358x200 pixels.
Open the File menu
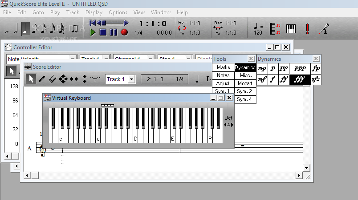point(7,12)
